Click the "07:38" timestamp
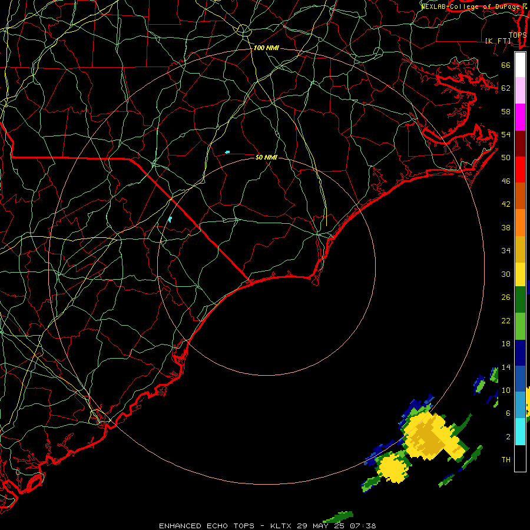Viewport: 530px width, 530px height. click(363, 526)
